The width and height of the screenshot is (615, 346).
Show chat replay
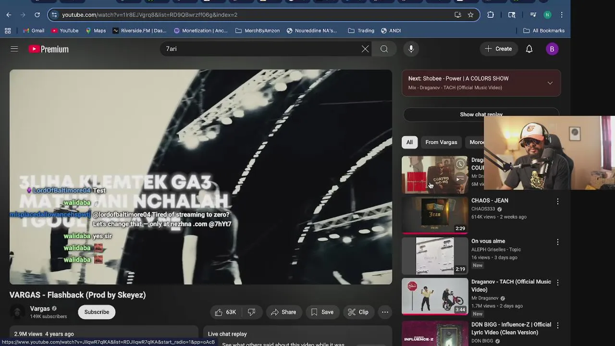[481, 114]
